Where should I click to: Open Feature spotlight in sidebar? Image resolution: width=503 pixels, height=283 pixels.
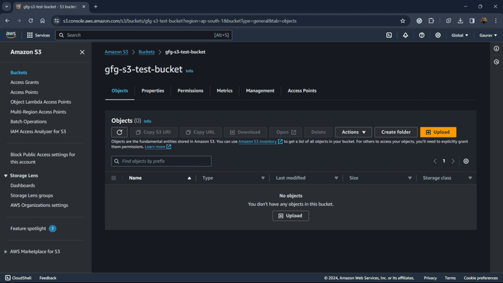pos(28,229)
